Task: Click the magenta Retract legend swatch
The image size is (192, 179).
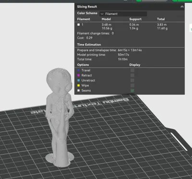Action: (79, 75)
